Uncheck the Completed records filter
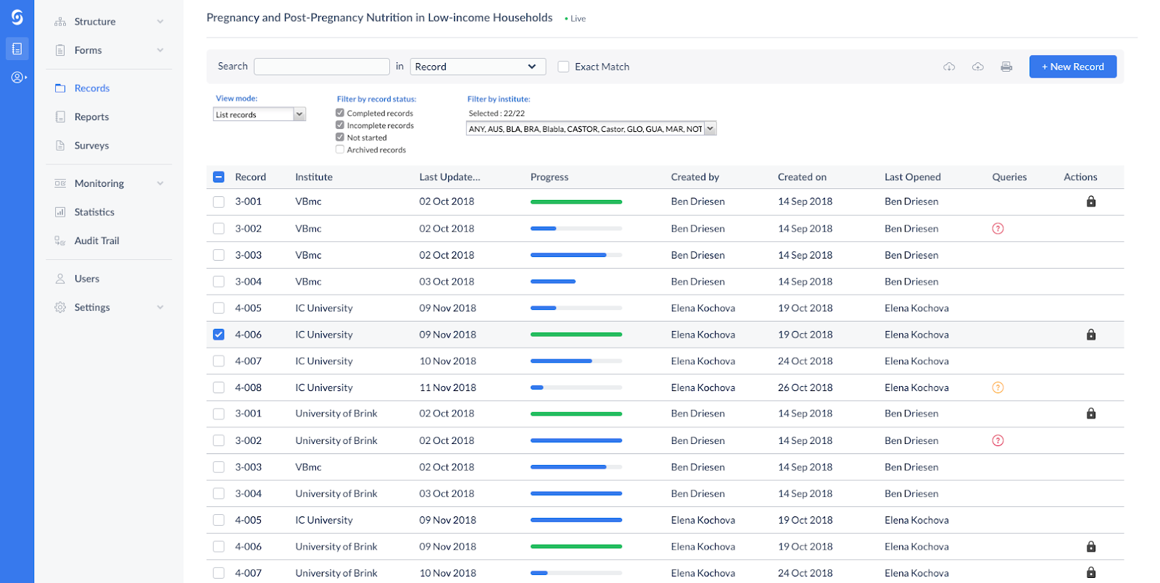Image resolution: width=1160 pixels, height=583 pixels. pyautogui.click(x=340, y=113)
